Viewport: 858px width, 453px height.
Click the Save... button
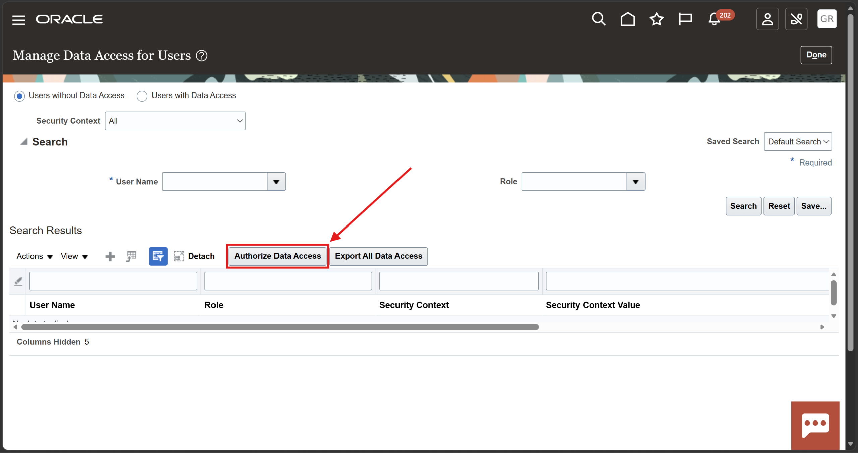point(814,206)
